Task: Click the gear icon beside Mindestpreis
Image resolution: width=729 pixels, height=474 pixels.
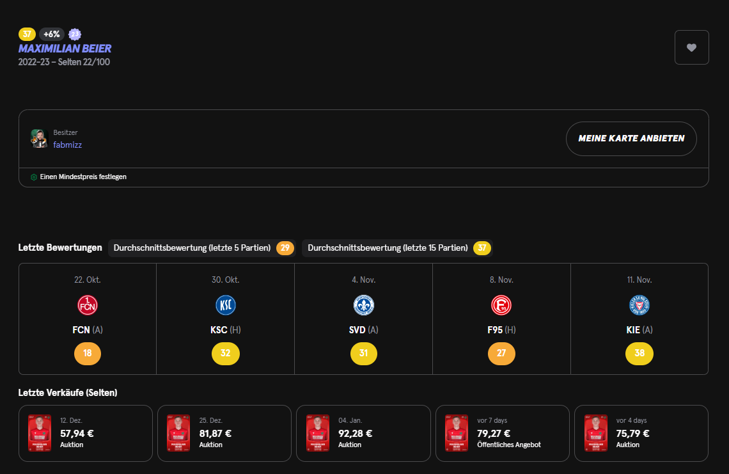Action: (x=34, y=177)
